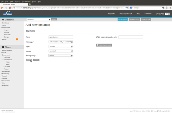Click the custom configuration script URL field
The image size is (172, 113).
[131, 37]
